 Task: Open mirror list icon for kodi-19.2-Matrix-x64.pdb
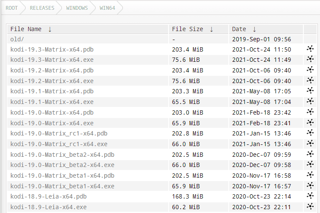310,70
